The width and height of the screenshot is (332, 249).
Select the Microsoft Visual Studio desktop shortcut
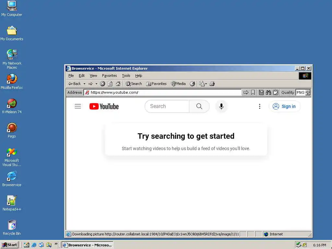pos(12,157)
